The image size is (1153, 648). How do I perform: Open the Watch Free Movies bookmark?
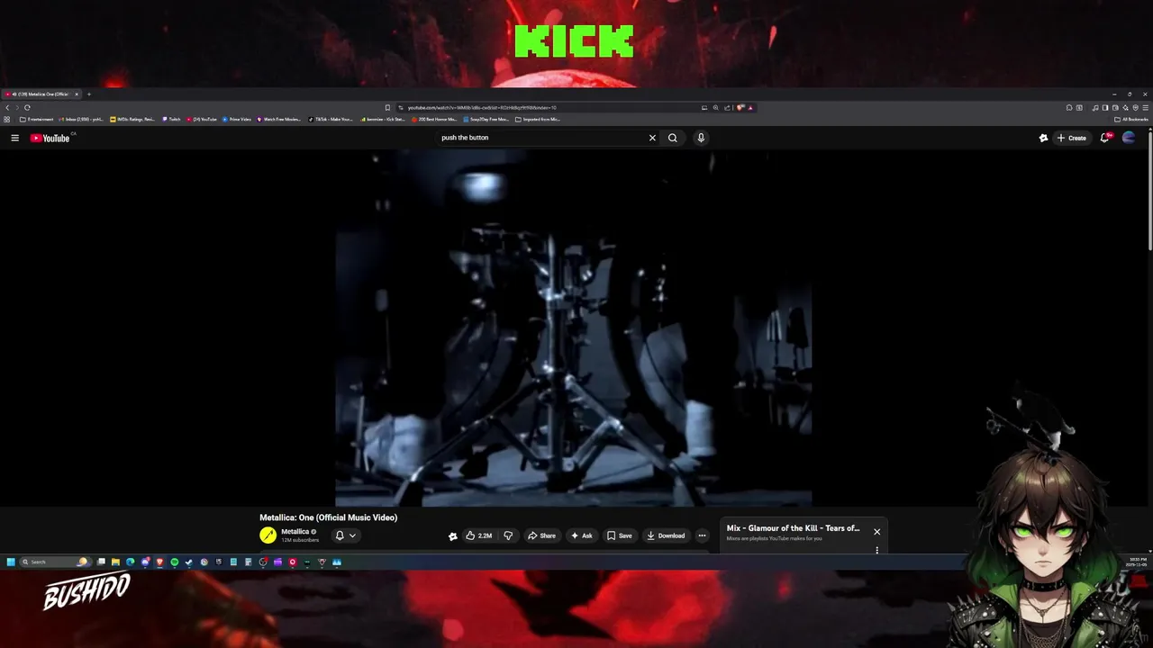pyautogui.click(x=279, y=119)
